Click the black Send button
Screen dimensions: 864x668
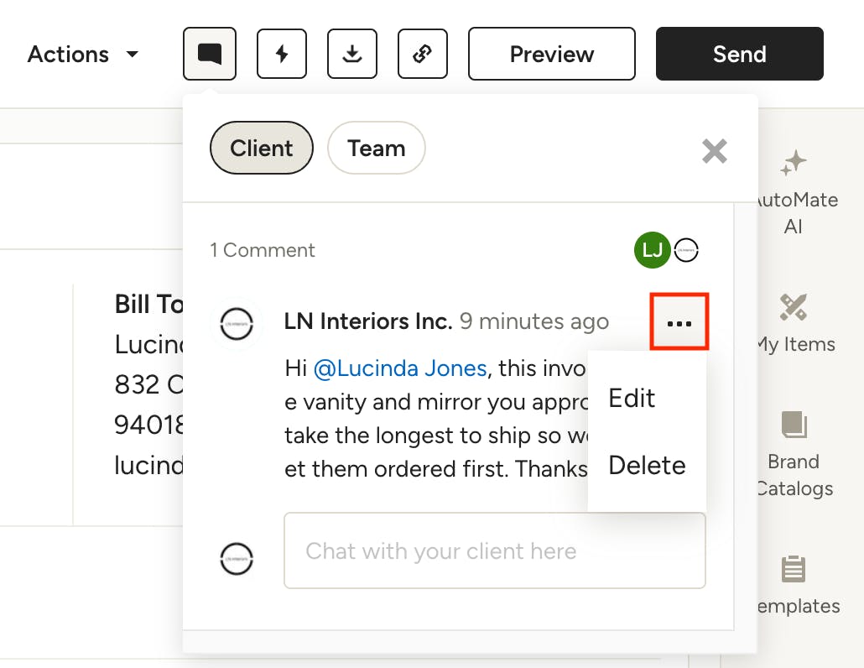click(739, 55)
